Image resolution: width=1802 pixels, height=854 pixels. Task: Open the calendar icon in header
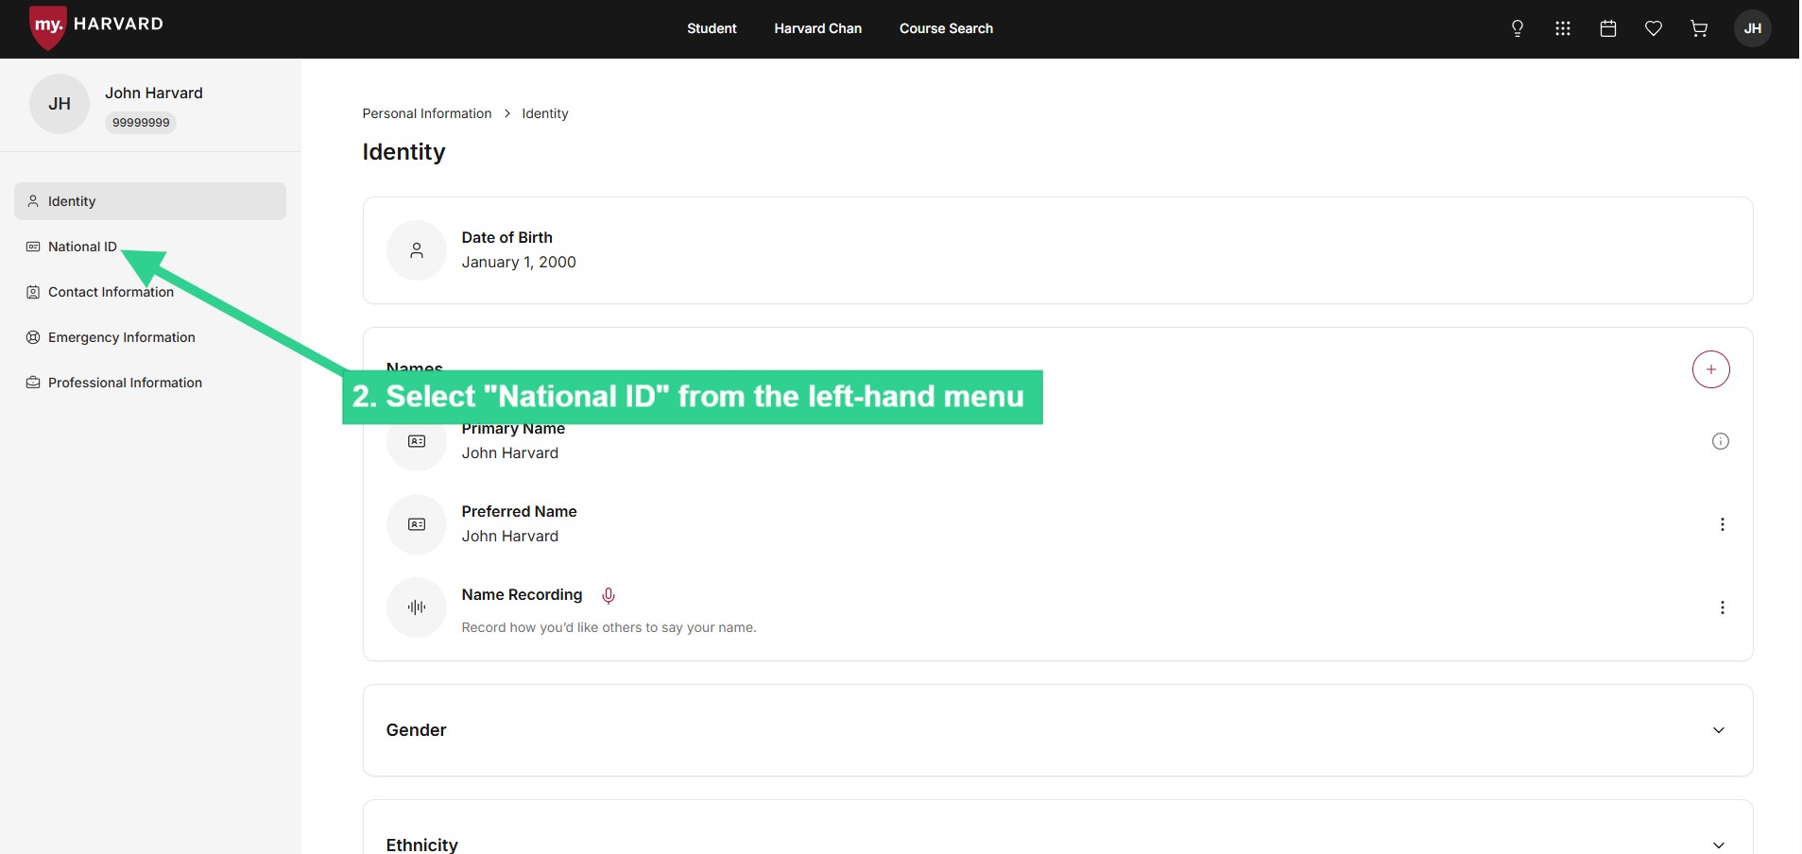point(1608,28)
